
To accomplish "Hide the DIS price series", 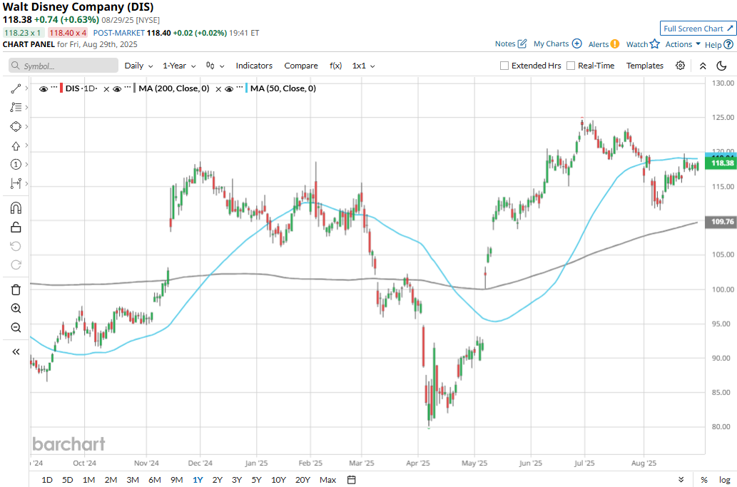I will pos(44,88).
